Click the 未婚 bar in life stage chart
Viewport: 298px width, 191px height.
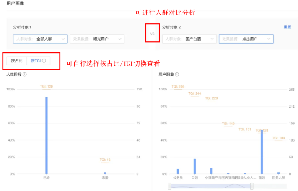[105, 173]
